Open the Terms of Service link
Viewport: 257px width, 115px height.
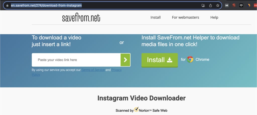pos(93,70)
